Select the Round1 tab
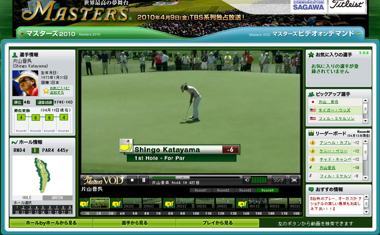Screen dimensions: 380x235 201,190
